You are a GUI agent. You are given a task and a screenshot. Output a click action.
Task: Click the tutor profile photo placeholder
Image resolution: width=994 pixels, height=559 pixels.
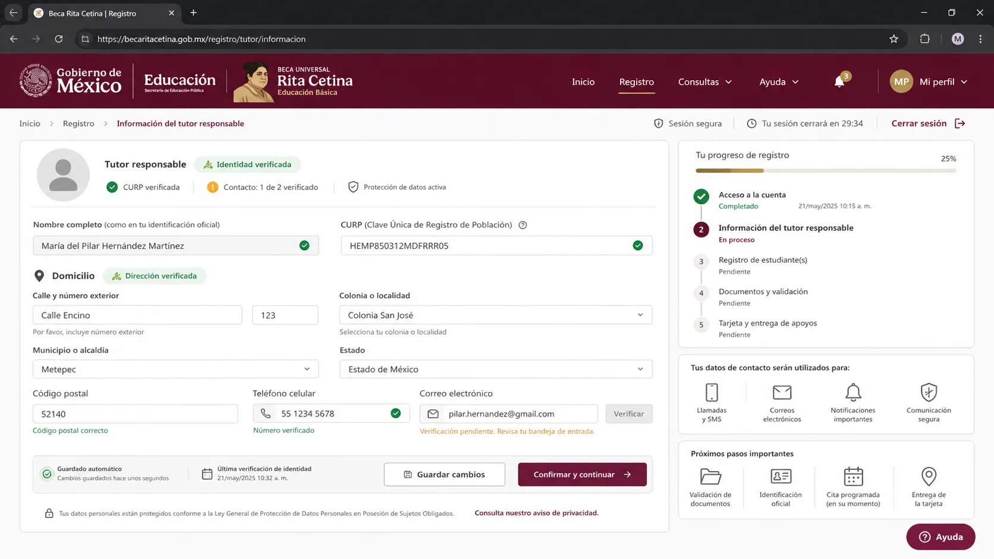(x=63, y=175)
